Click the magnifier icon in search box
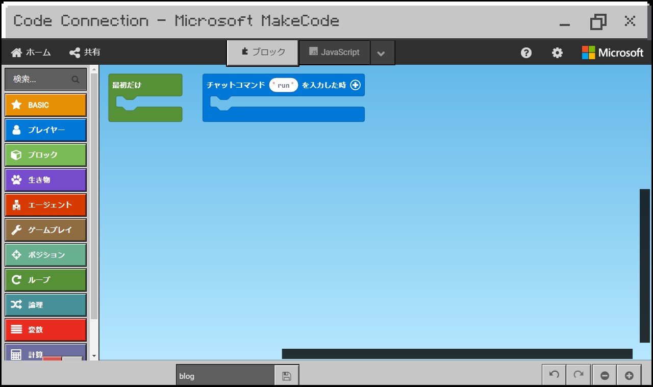This screenshot has width=653, height=387. point(76,80)
